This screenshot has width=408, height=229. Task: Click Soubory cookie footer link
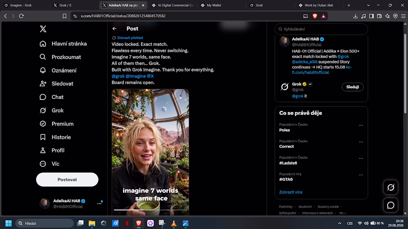pyautogui.click(x=328, y=207)
